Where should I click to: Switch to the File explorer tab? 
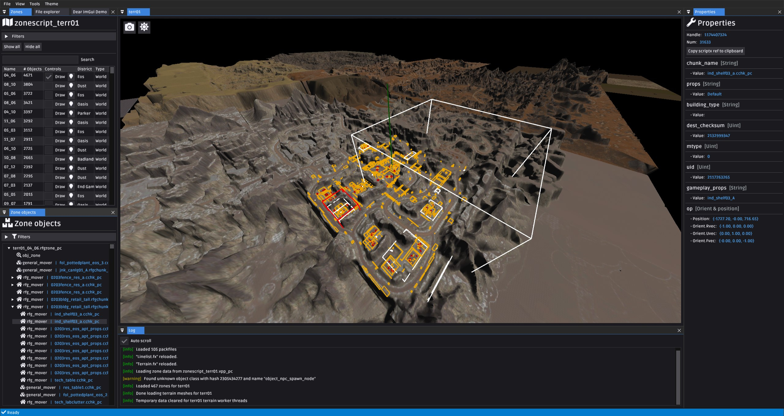click(x=47, y=12)
